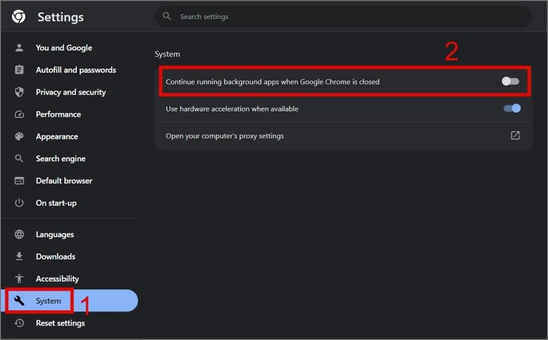Image resolution: width=548 pixels, height=340 pixels.
Task: Open your computer's proxy settings row
Action: pyautogui.click(x=343, y=136)
